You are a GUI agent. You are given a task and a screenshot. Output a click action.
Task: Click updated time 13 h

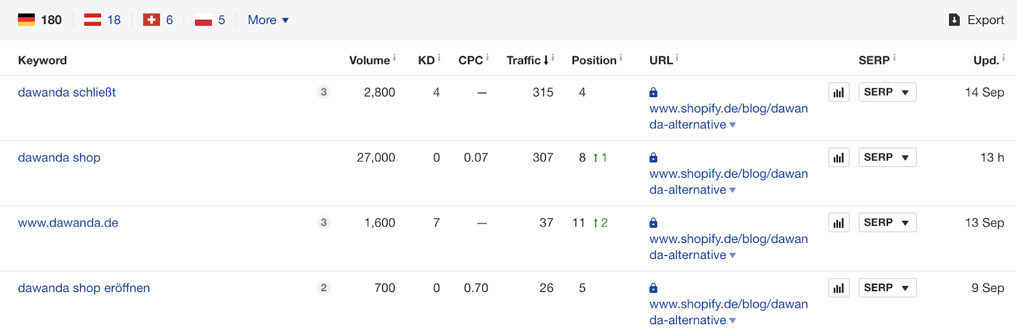pos(992,158)
